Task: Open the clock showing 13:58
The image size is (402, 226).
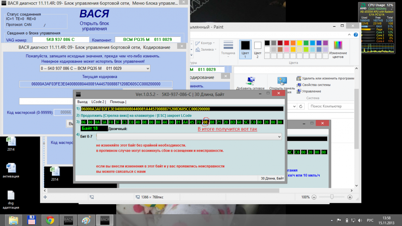Action: 386,220
